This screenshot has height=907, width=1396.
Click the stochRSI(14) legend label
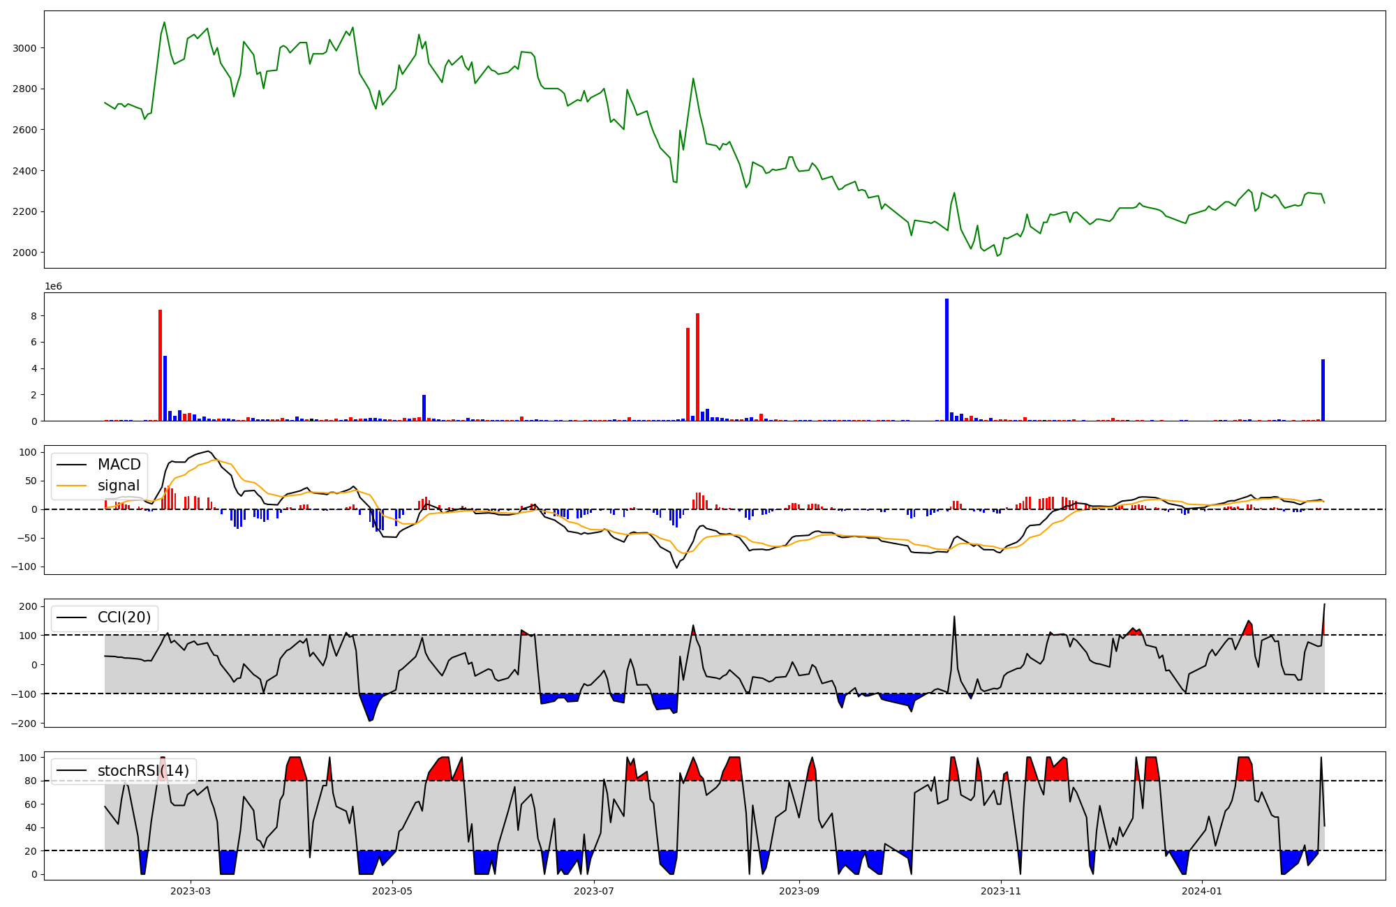pyautogui.click(x=143, y=771)
